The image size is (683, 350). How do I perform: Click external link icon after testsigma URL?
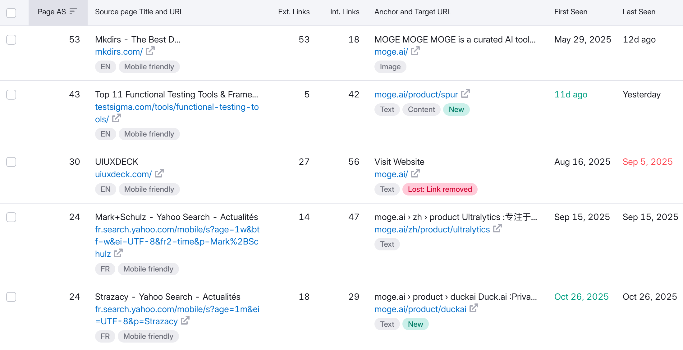click(x=116, y=119)
